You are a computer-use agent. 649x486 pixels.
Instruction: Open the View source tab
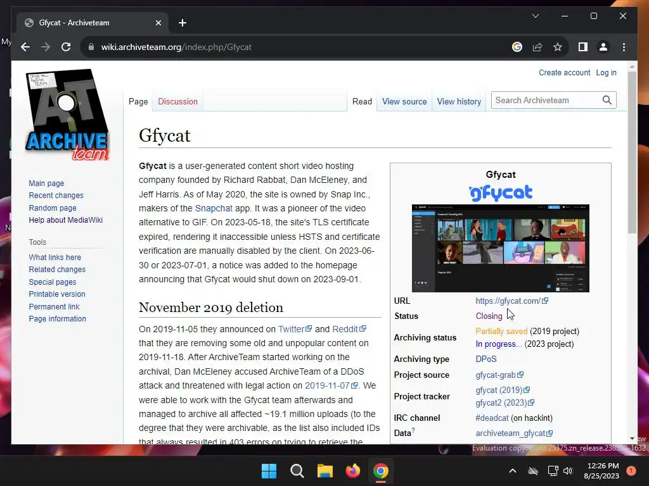[x=404, y=101]
